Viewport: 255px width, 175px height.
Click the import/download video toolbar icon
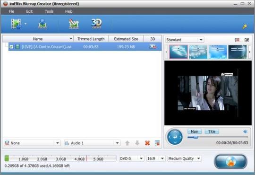(x=42, y=24)
